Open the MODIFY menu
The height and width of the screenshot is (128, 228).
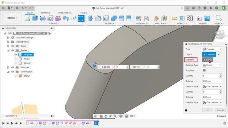[x=109, y=23]
